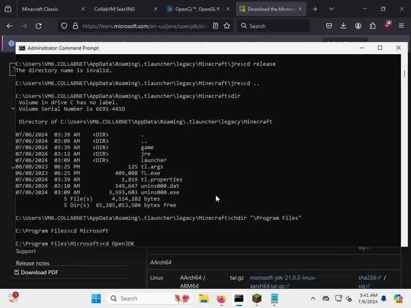Switch to OpenCL OpenGL tab
Screen dimensions: 411x308
click(x=198, y=9)
